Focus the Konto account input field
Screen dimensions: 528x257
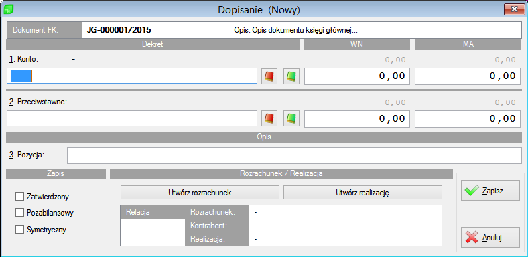point(132,76)
